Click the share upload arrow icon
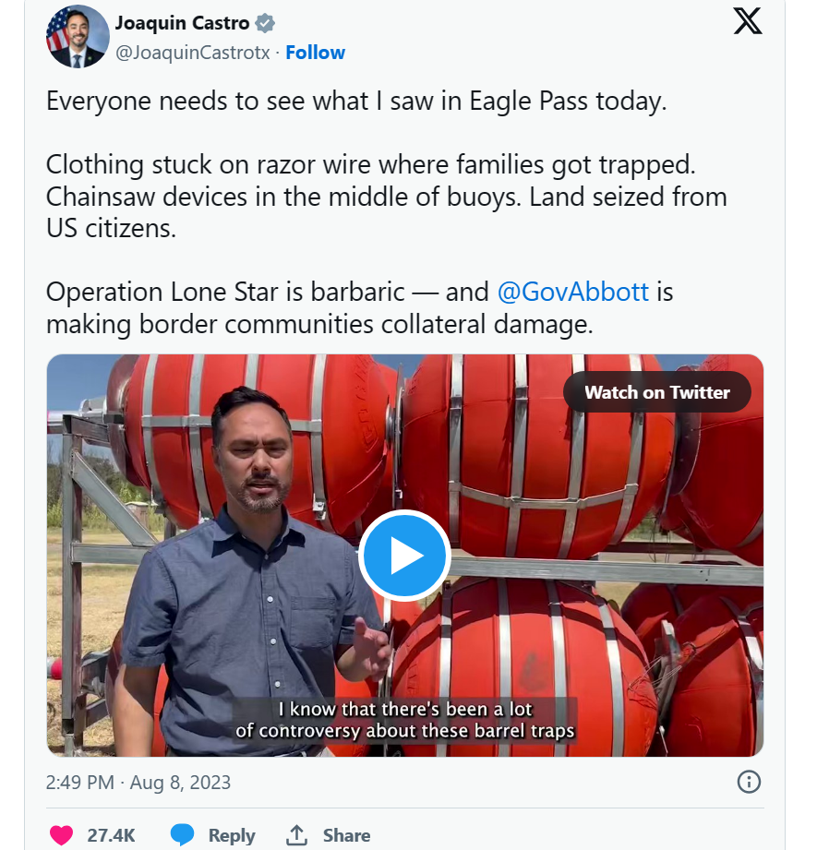The image size is (817, 850). [x=296, y=835]
